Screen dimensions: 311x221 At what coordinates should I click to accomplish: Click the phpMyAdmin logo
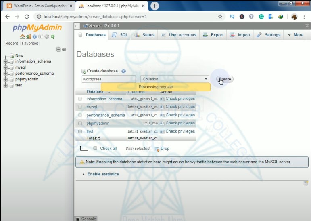pos(37,27)
